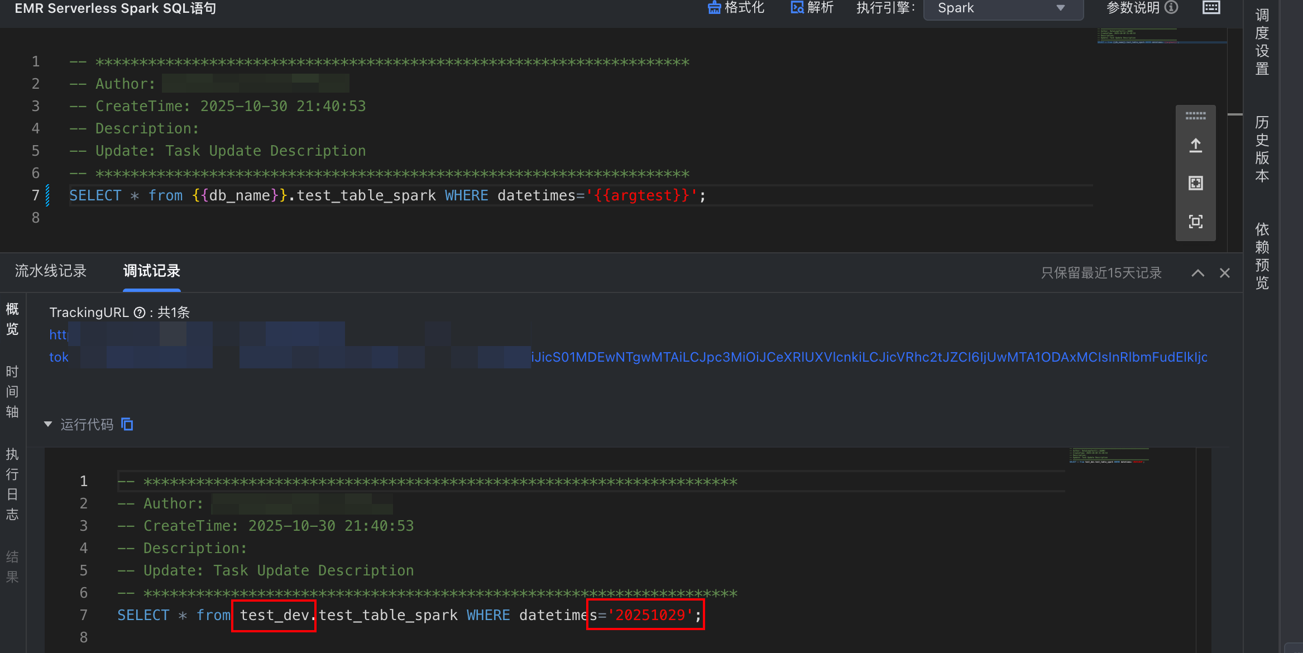Collapse the debug panel with chevron up
The height and width of the screenshot is (653, 1303).
point(1197,273)
